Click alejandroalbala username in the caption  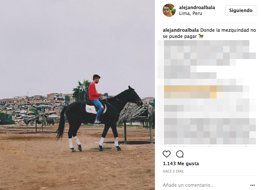point(180,30)
